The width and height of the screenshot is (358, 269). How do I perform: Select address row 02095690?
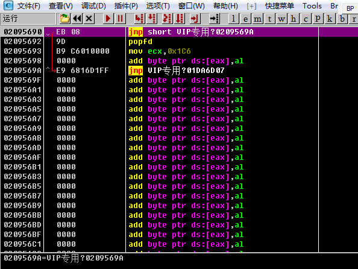(x=23, y=32)
